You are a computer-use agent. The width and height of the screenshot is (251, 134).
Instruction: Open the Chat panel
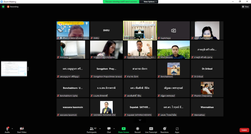109,129
